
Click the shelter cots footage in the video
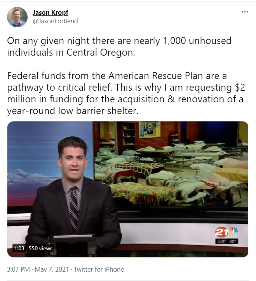tap(171, 164)
